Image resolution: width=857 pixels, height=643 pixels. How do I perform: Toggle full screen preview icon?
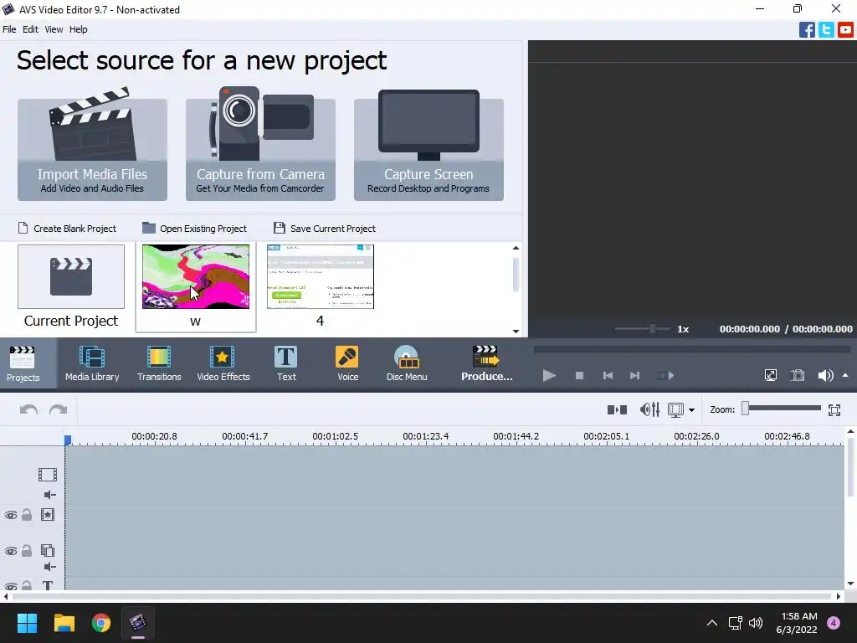coord(771,375)
